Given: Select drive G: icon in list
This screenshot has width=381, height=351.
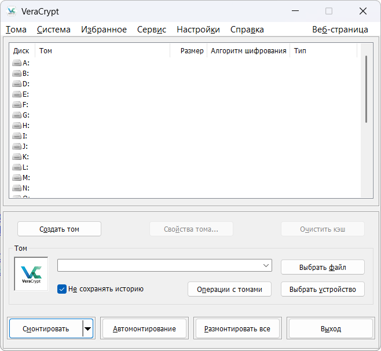Looking at the screenshot, I should (x=17, y=115).
